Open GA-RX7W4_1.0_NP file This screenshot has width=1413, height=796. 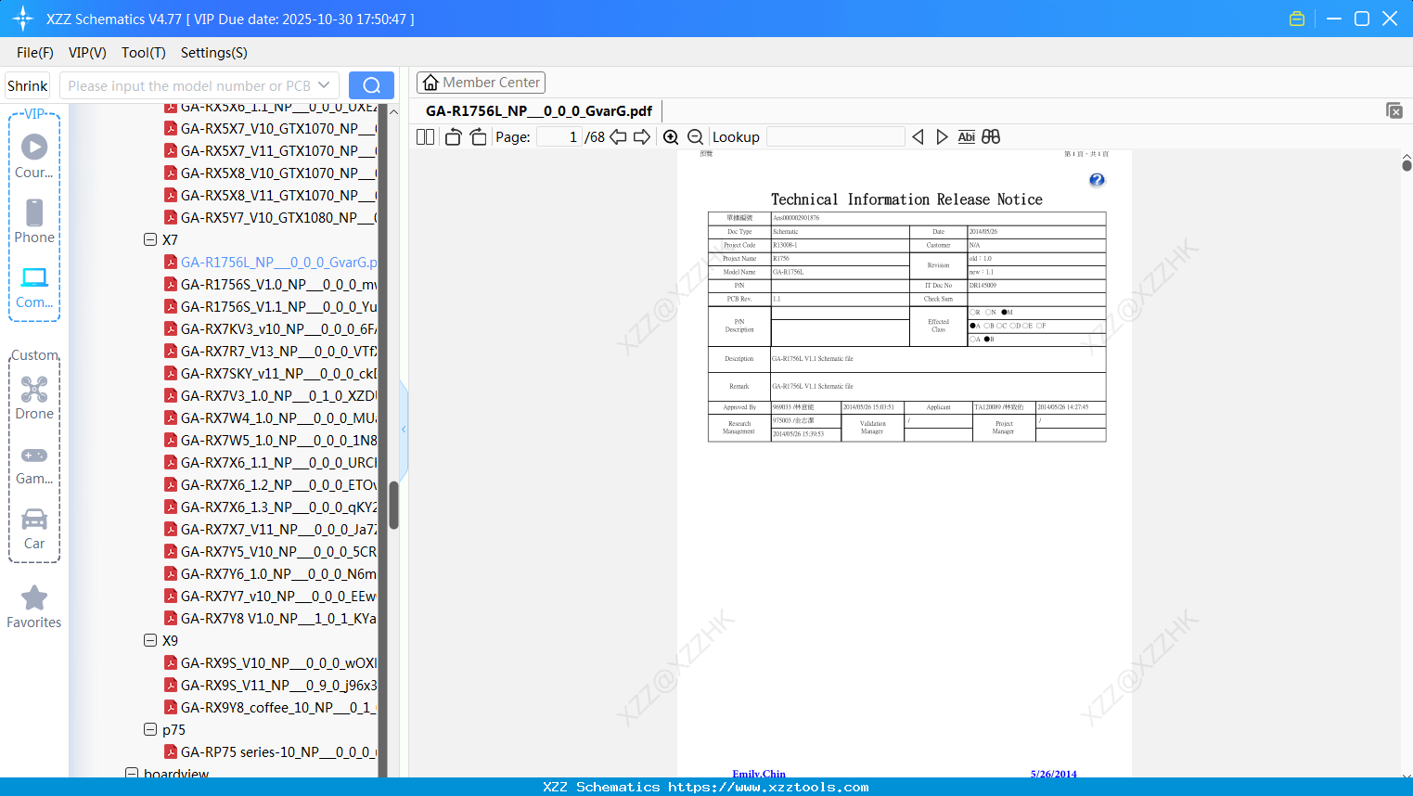(x=270, y=417)
